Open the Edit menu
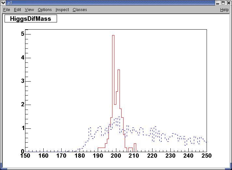 [18, 10]
